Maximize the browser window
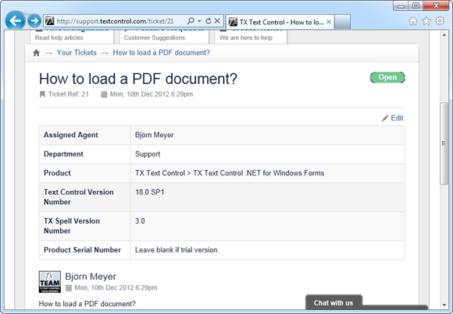 pos(416,5)
